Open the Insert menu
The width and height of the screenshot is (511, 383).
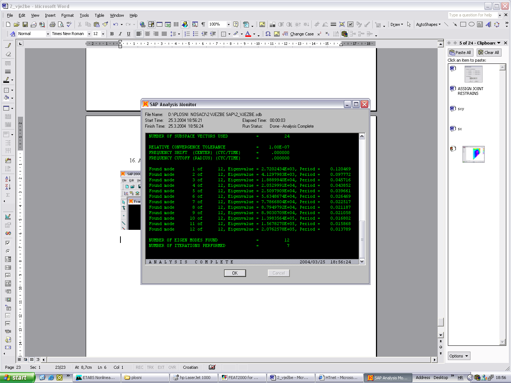pyautogui.click(x=50, y=15)
